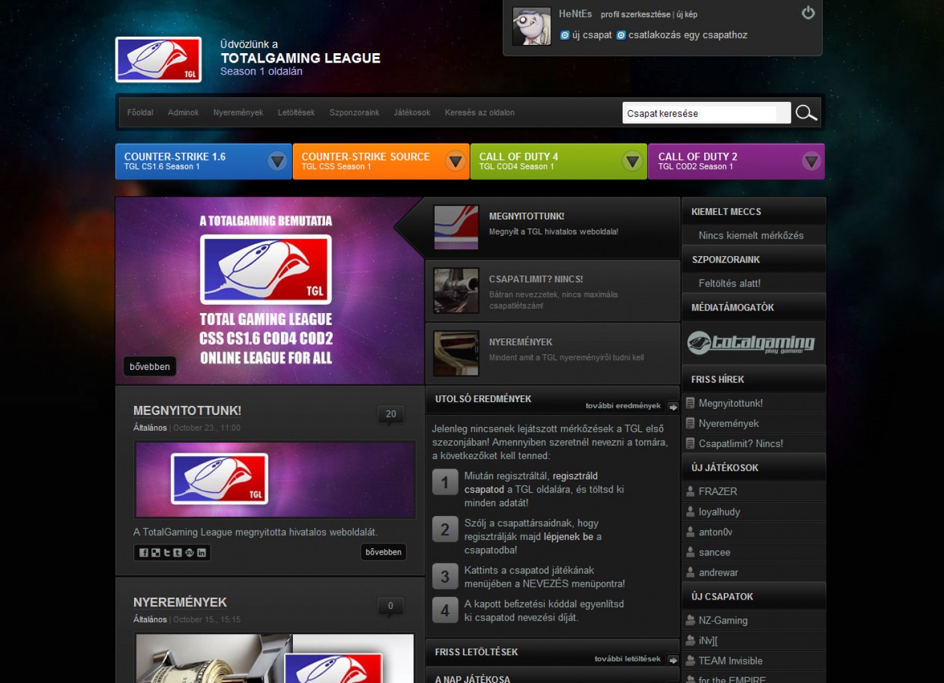Click regisztráld csapatod link in step 1
Viewport: 944px width, 683px height.
(x=531, y=483)
